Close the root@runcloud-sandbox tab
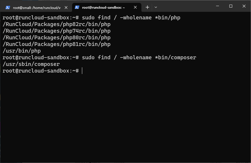 [135, 8]
